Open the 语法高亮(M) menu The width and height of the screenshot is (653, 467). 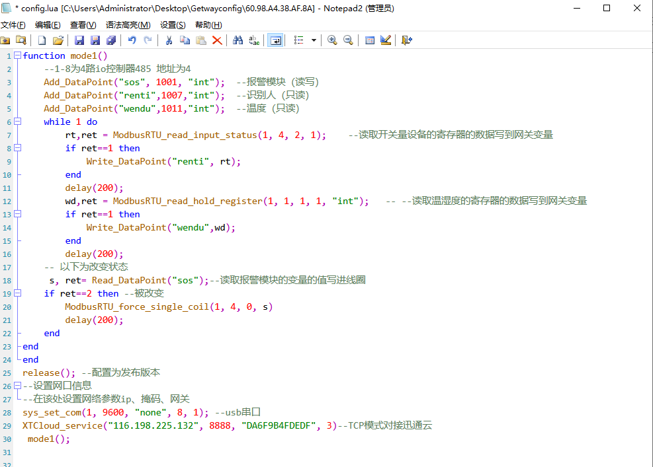tap(128, 24)
